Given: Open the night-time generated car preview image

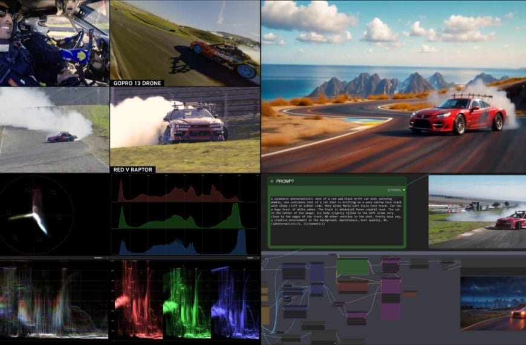Looking at the screenshot, I should [x=493, y=303].
